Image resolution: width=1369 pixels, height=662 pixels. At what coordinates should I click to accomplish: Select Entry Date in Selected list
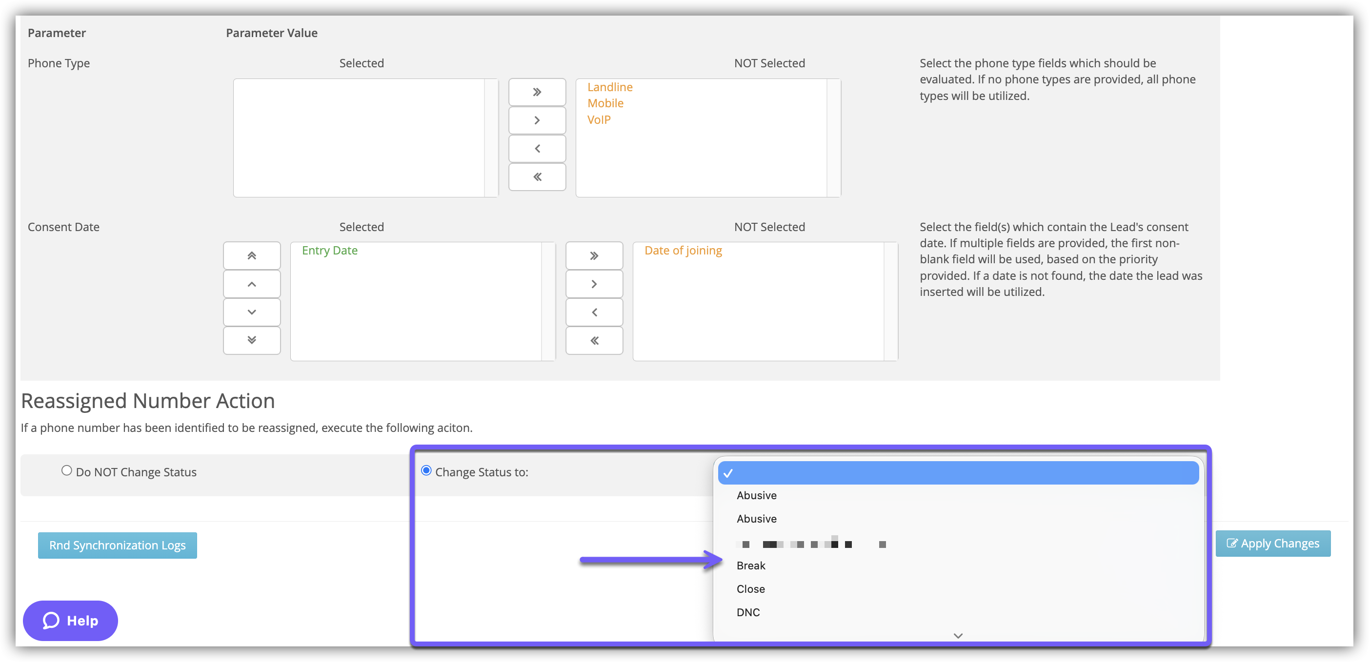pyautogui.click(x=329, y=251)
